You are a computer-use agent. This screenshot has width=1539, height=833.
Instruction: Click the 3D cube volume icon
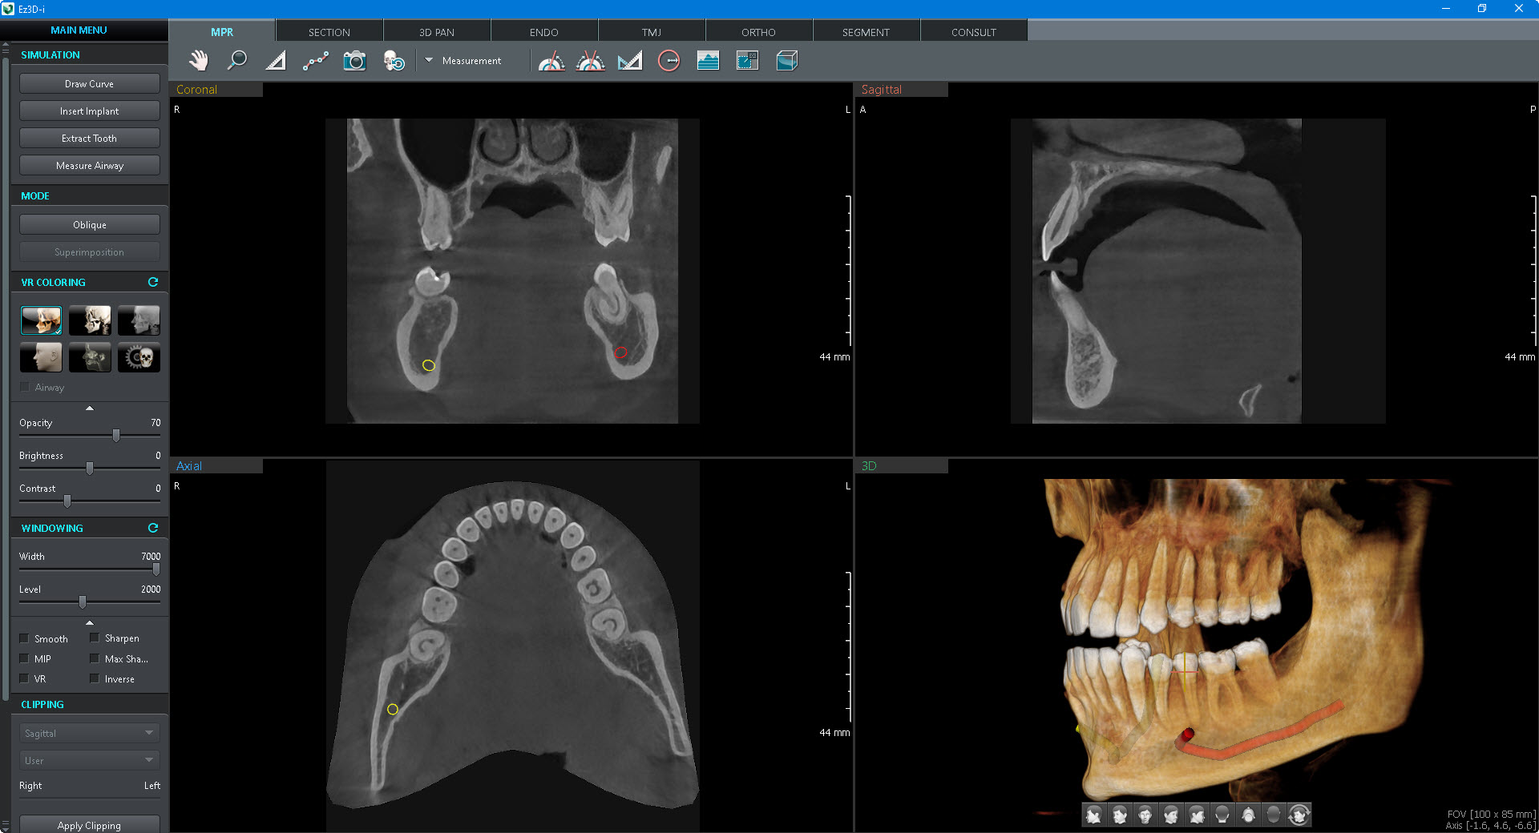787,61
